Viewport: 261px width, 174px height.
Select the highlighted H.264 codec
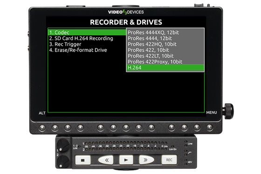(x=165, y=68)
